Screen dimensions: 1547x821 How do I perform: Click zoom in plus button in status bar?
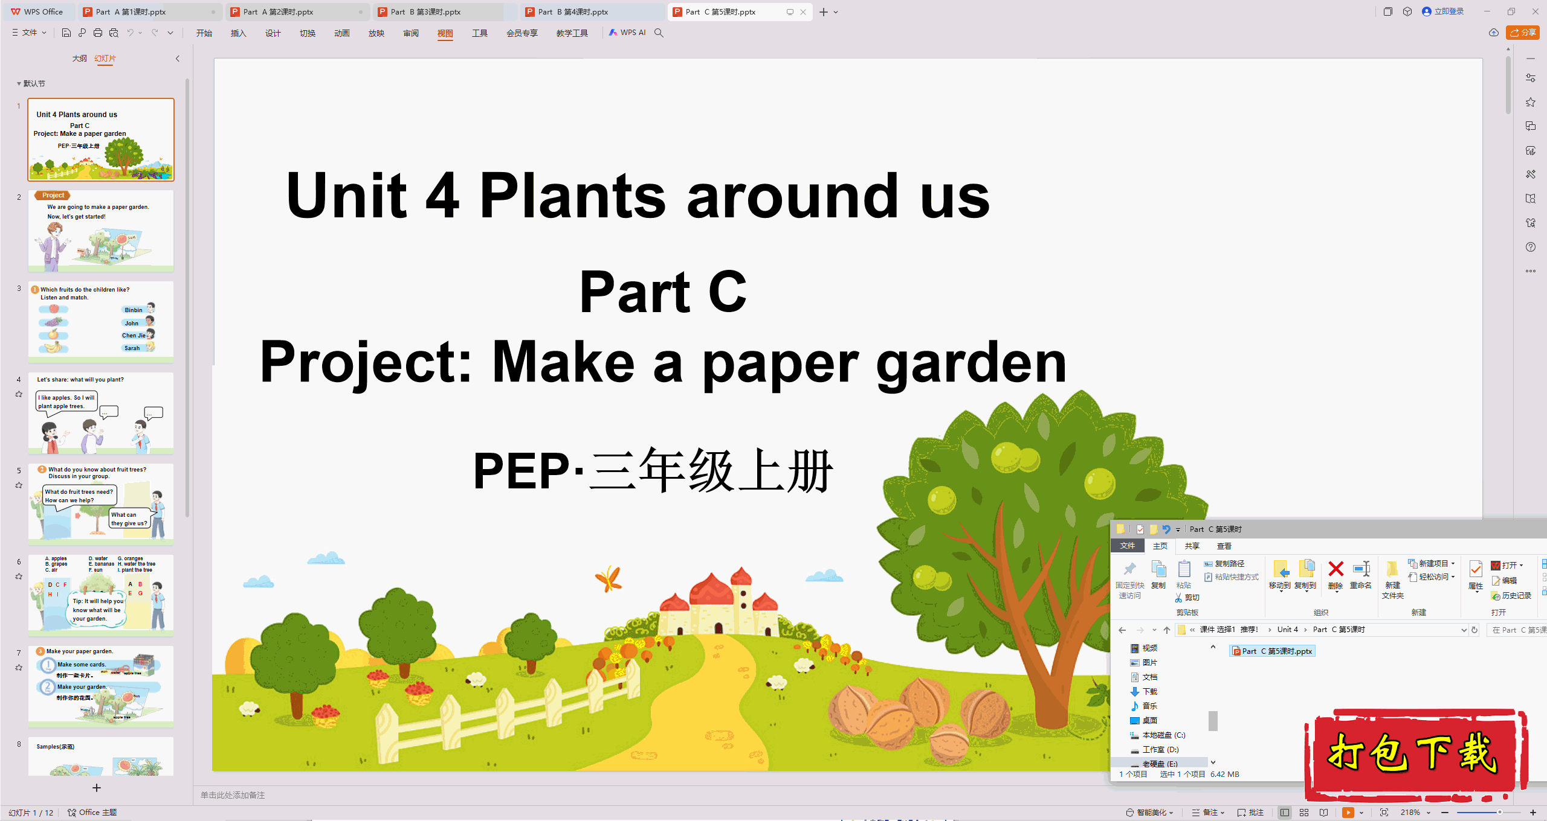pyautogui.click(x=1533, y=813)
